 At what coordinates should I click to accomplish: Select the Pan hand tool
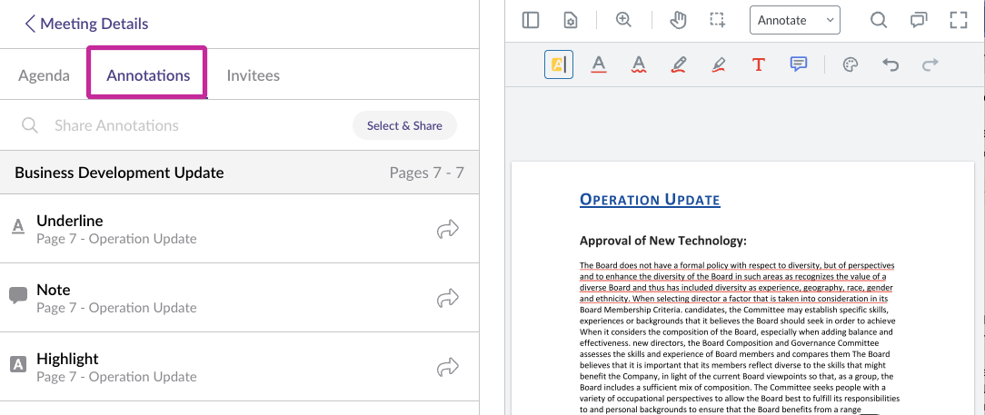click(678, 20)
